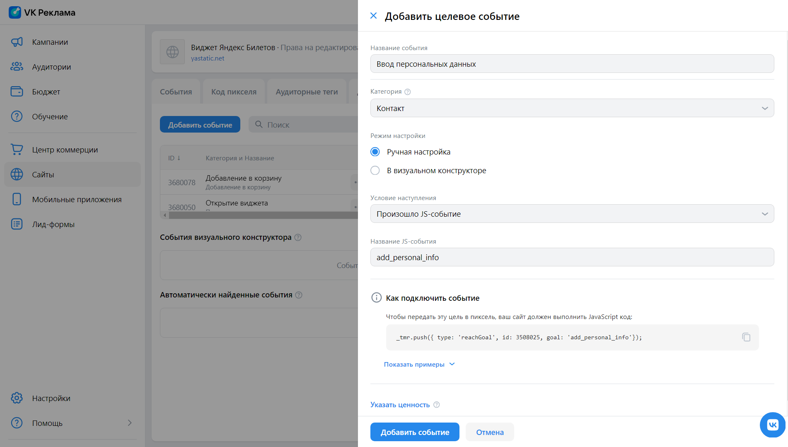The image size is (788, 447).
Task: Click Добавить событие button in the side panel
Action: click(414, 432)
